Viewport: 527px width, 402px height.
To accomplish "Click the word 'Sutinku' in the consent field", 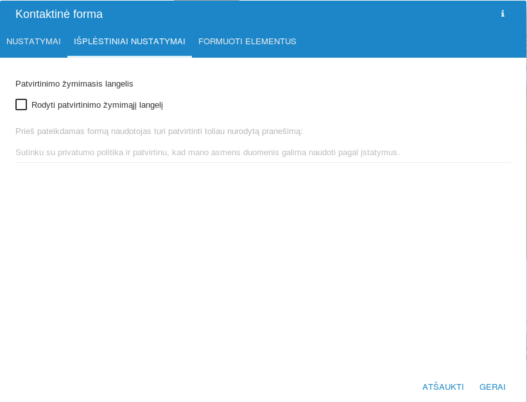I will pyautogui.click(x=30, y=153).
